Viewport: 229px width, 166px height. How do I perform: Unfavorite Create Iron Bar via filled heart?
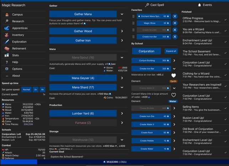click(x=173, y=75)
